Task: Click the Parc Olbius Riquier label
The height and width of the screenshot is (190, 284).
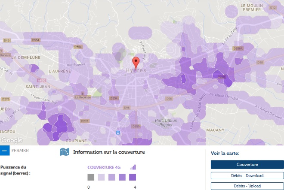Action: click(166, 123)
